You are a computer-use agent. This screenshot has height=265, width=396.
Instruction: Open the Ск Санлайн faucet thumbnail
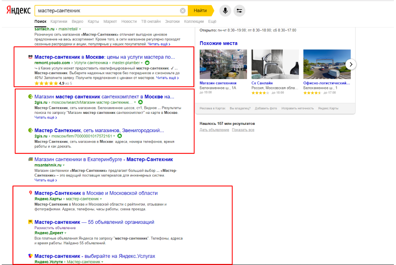point(275,64)
